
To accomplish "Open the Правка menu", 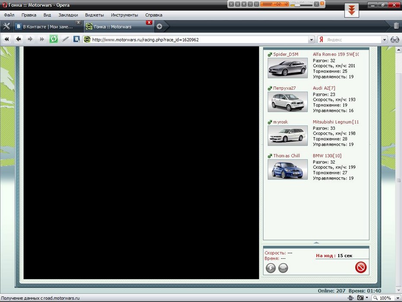I will point(29,15).
